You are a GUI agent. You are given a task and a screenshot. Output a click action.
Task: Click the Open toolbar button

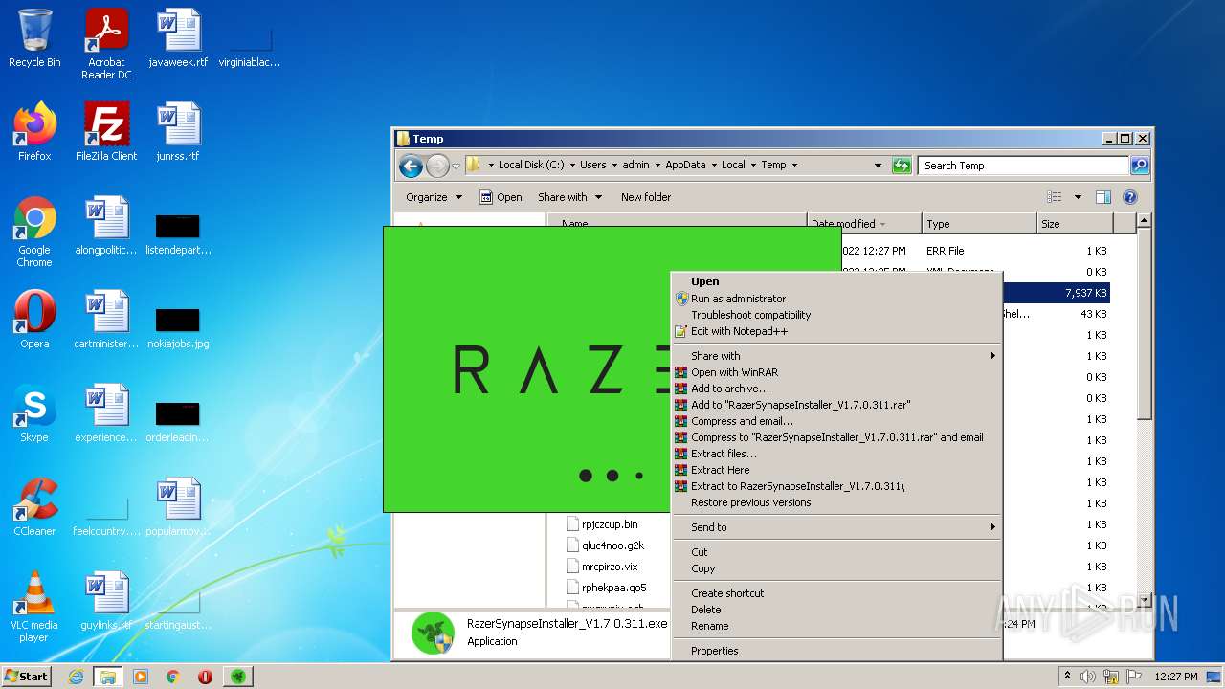tap(501, 197)
